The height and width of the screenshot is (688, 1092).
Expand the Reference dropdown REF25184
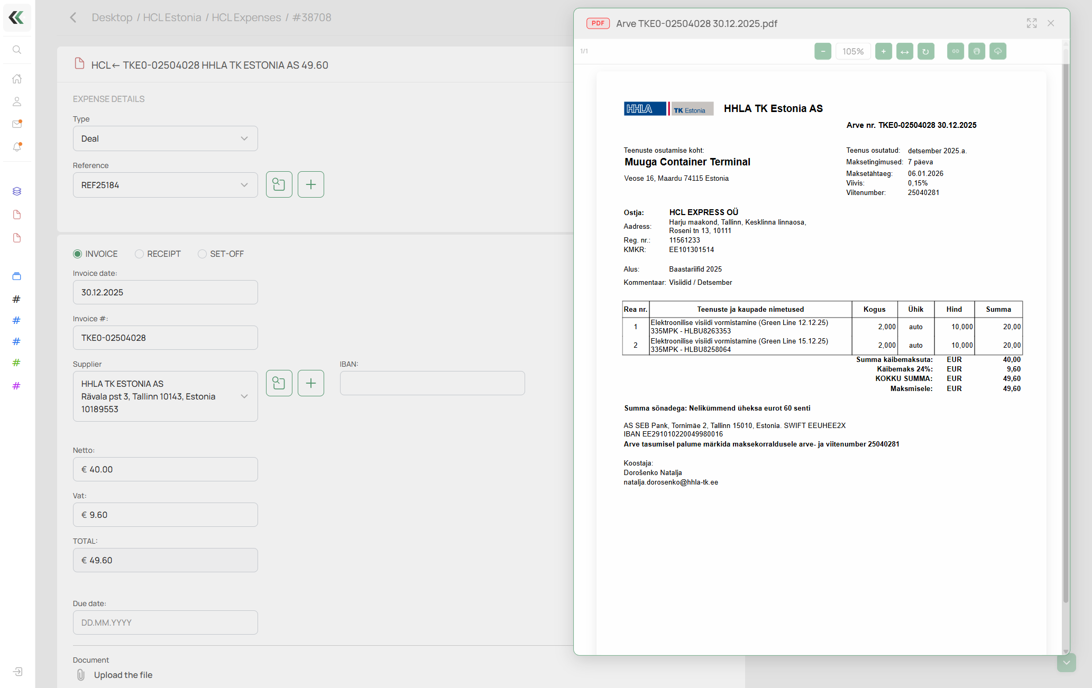click(165, 184)
